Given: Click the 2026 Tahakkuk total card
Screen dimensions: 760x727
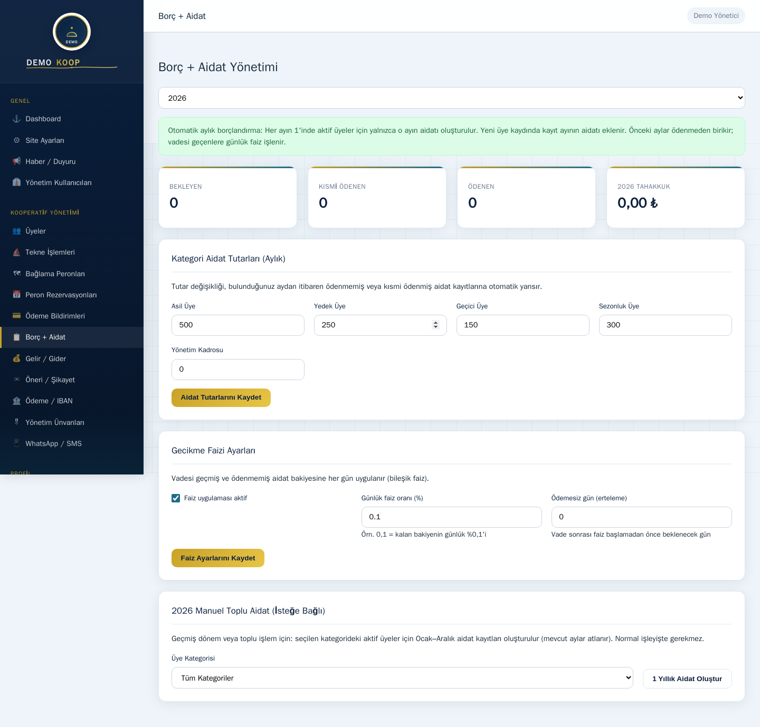Looking at the screenshot, I should tap(676, 197).
